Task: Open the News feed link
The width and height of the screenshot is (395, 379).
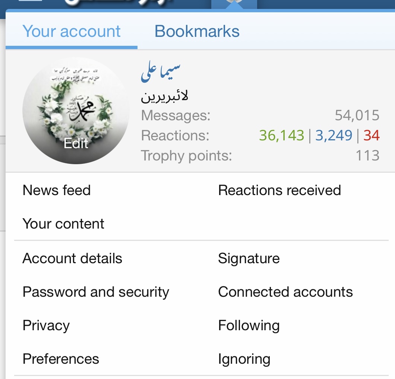Action: coord(56,190)
